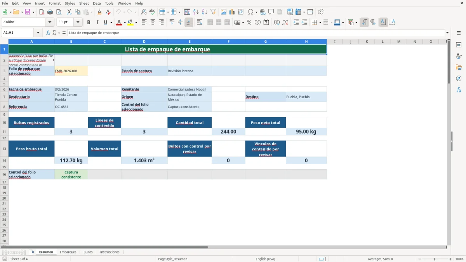466x262 pixels.
Task: Click the Export as PDF icon
Action: [x=42, y=12]
